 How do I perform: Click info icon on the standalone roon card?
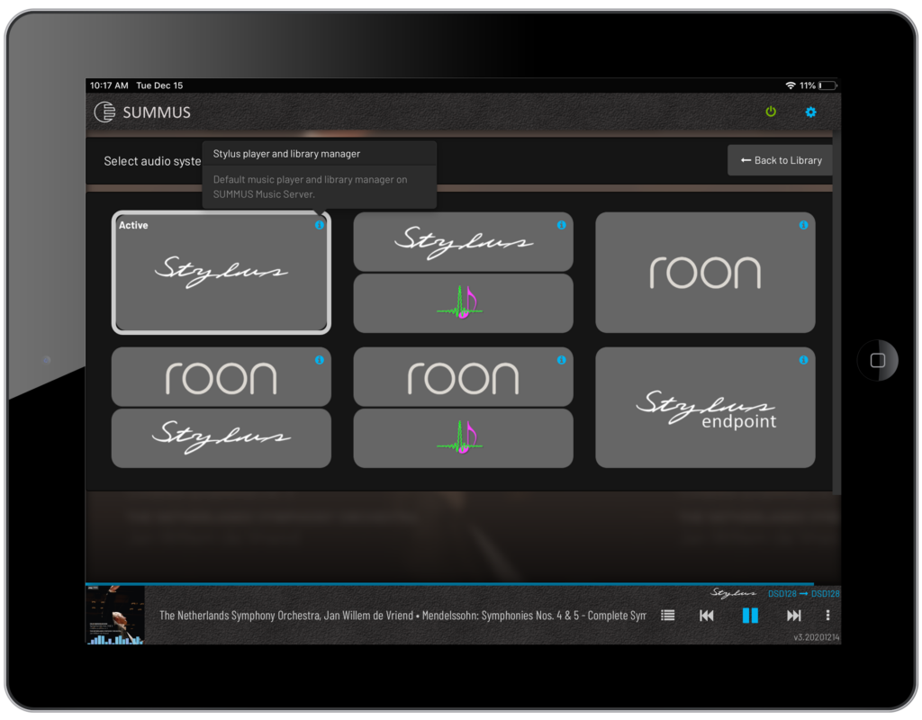803,225
